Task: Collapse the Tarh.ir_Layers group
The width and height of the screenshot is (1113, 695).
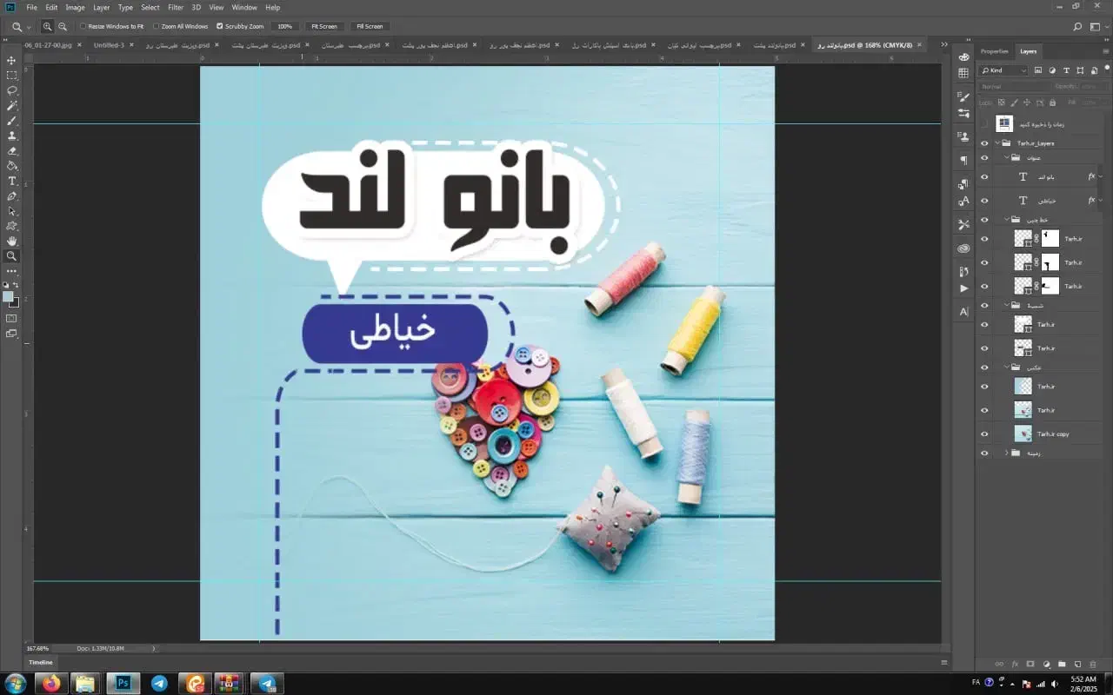Action: 997,143
